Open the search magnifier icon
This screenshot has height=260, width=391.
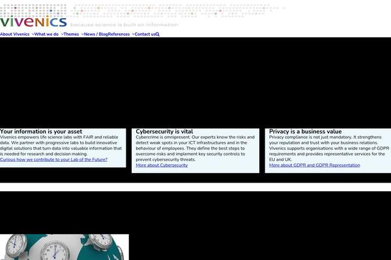click(x=158, y=34)
